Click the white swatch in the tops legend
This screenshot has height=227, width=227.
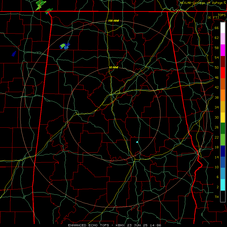[223, 28]
